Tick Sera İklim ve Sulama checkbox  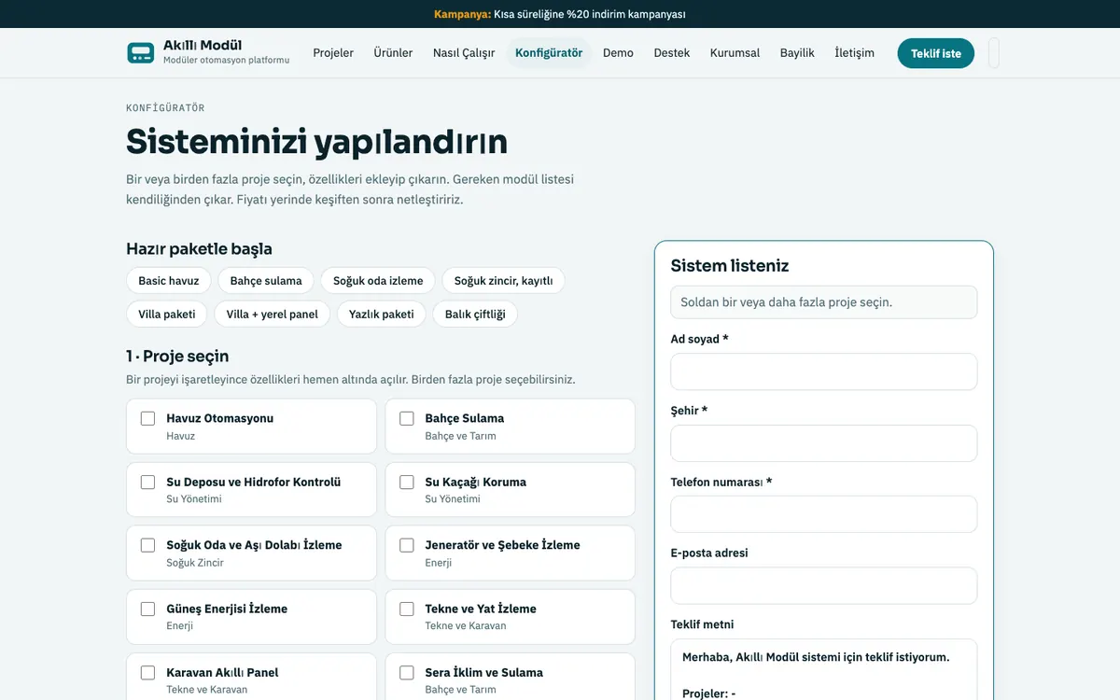407,672
